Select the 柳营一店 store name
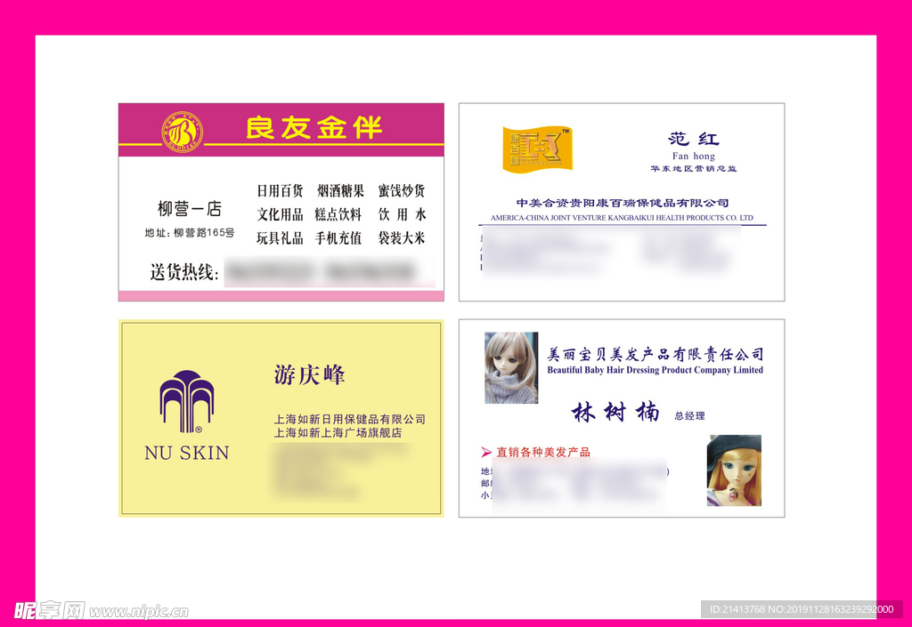Screen dimensions: 912x627 [x=190, y=210]
